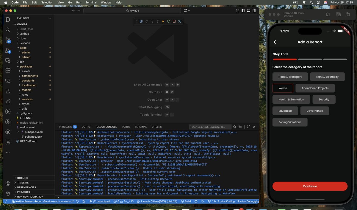
Task: Expand the citizen folder
Action: click(34, 57)
